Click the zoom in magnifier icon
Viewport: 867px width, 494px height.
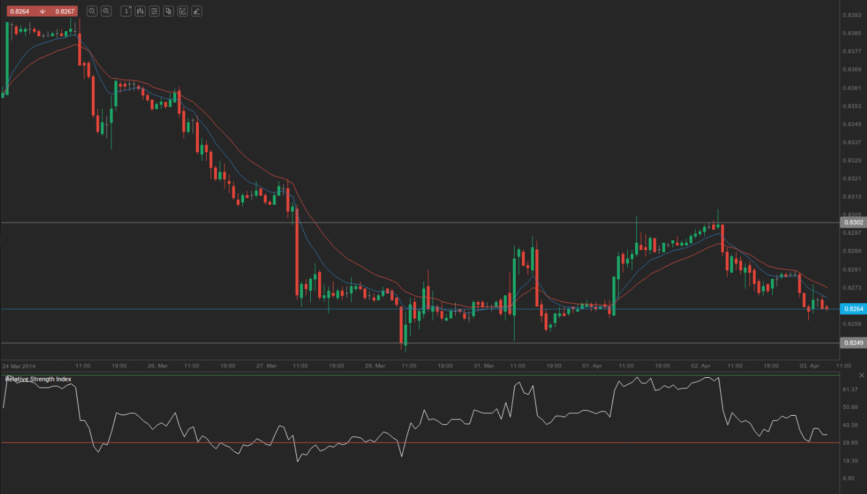click(106, 11)
